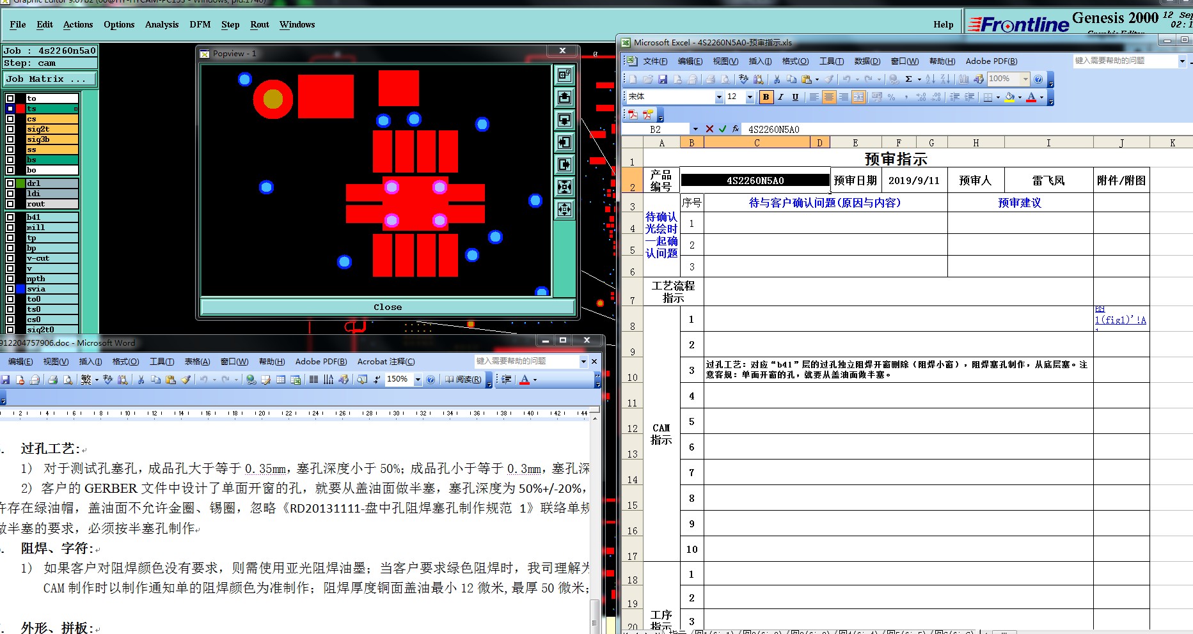Open Excel Name Box dropdown arrow
Image resolution: width=1193 pixels, height=634 pixels.
pyautogui.click(x=695, y=129)
